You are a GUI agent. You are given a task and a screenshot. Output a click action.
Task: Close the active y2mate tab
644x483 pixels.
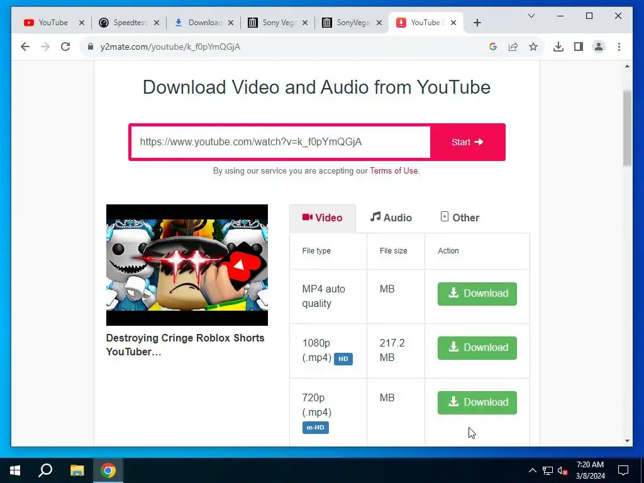coord(453,23)
